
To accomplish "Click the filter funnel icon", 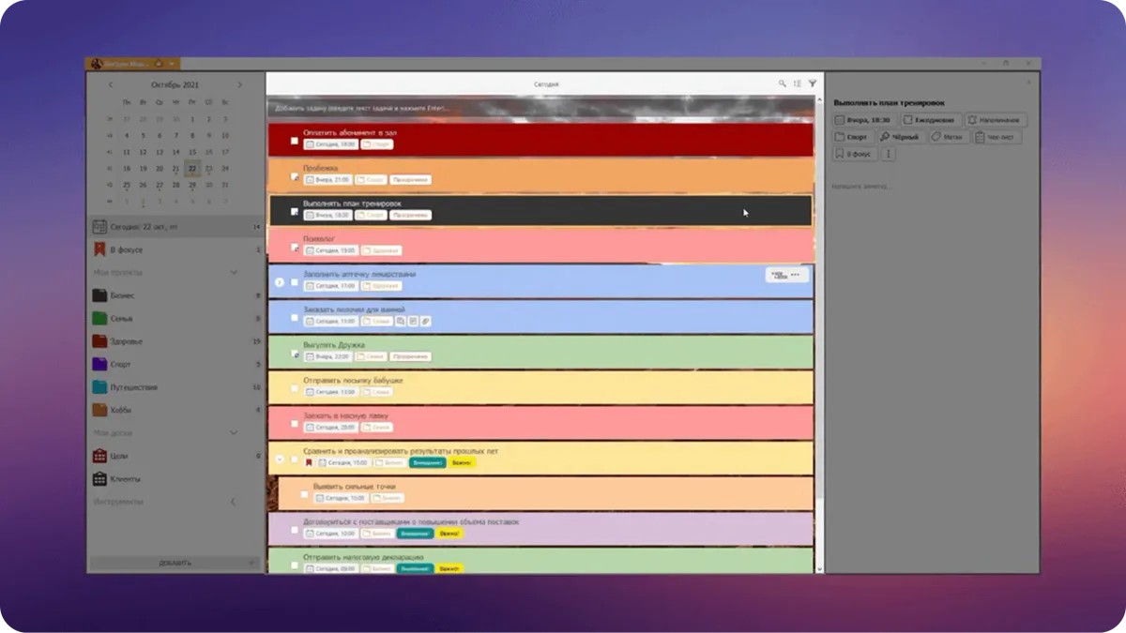I will [813, 83].
